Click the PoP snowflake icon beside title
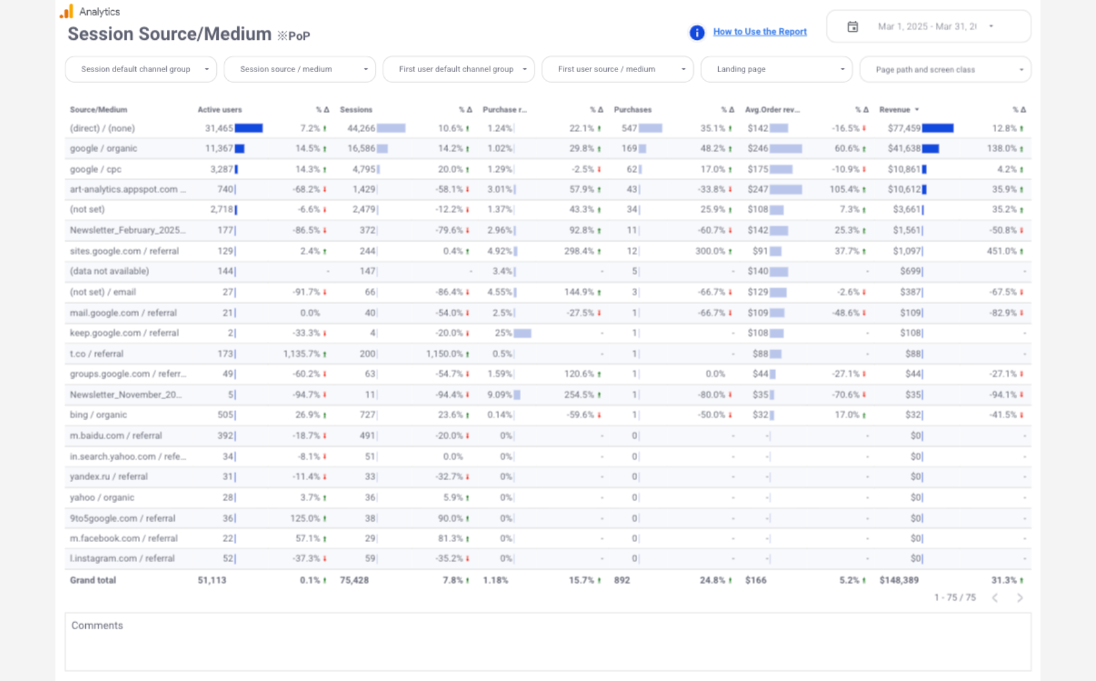The image size is (1096, 681). coord(282,36)
